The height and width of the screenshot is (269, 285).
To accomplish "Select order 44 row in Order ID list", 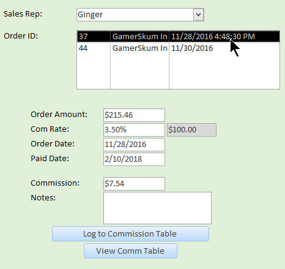I will pos(178,48).
